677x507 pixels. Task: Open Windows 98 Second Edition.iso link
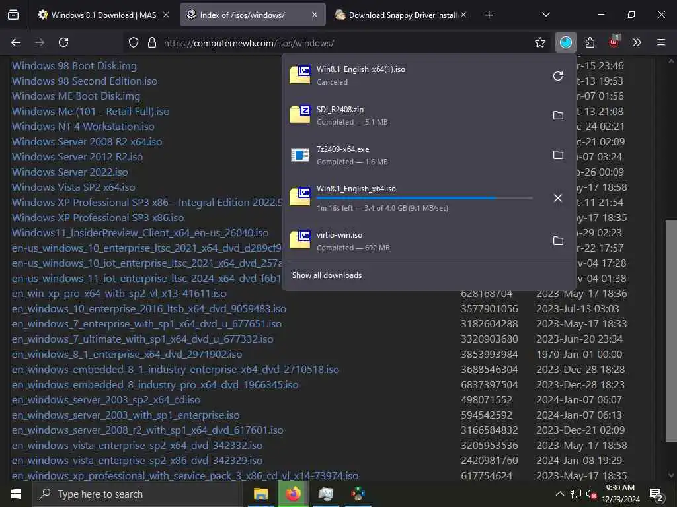click(85, 81)
